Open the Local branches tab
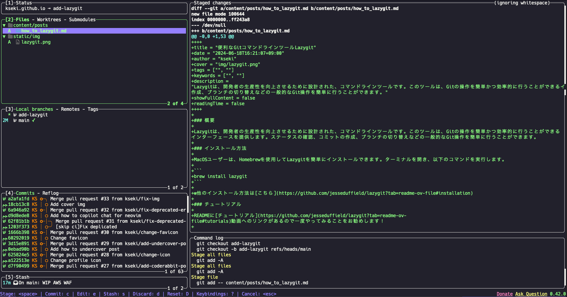 (x=35, y=109)
